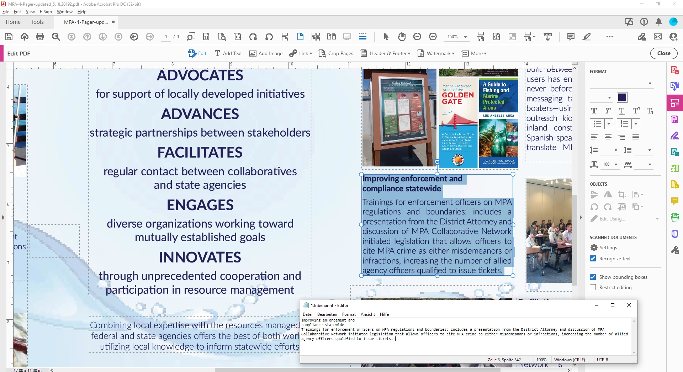Open Edit Using option
Screen dimensions: 683x372
(625, 219)
